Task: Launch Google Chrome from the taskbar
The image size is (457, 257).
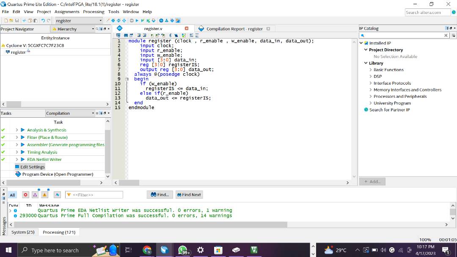Action: [146, 250]
